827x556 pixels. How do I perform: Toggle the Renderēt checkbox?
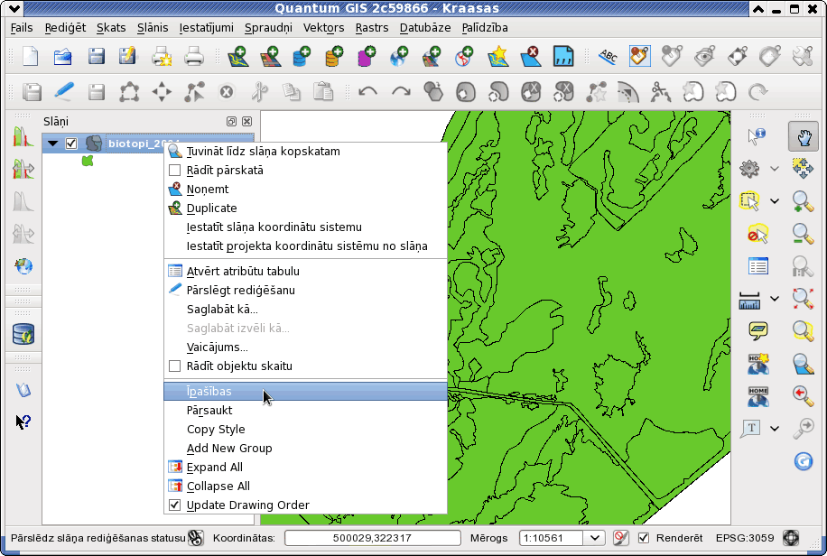[x=644, y=538]
